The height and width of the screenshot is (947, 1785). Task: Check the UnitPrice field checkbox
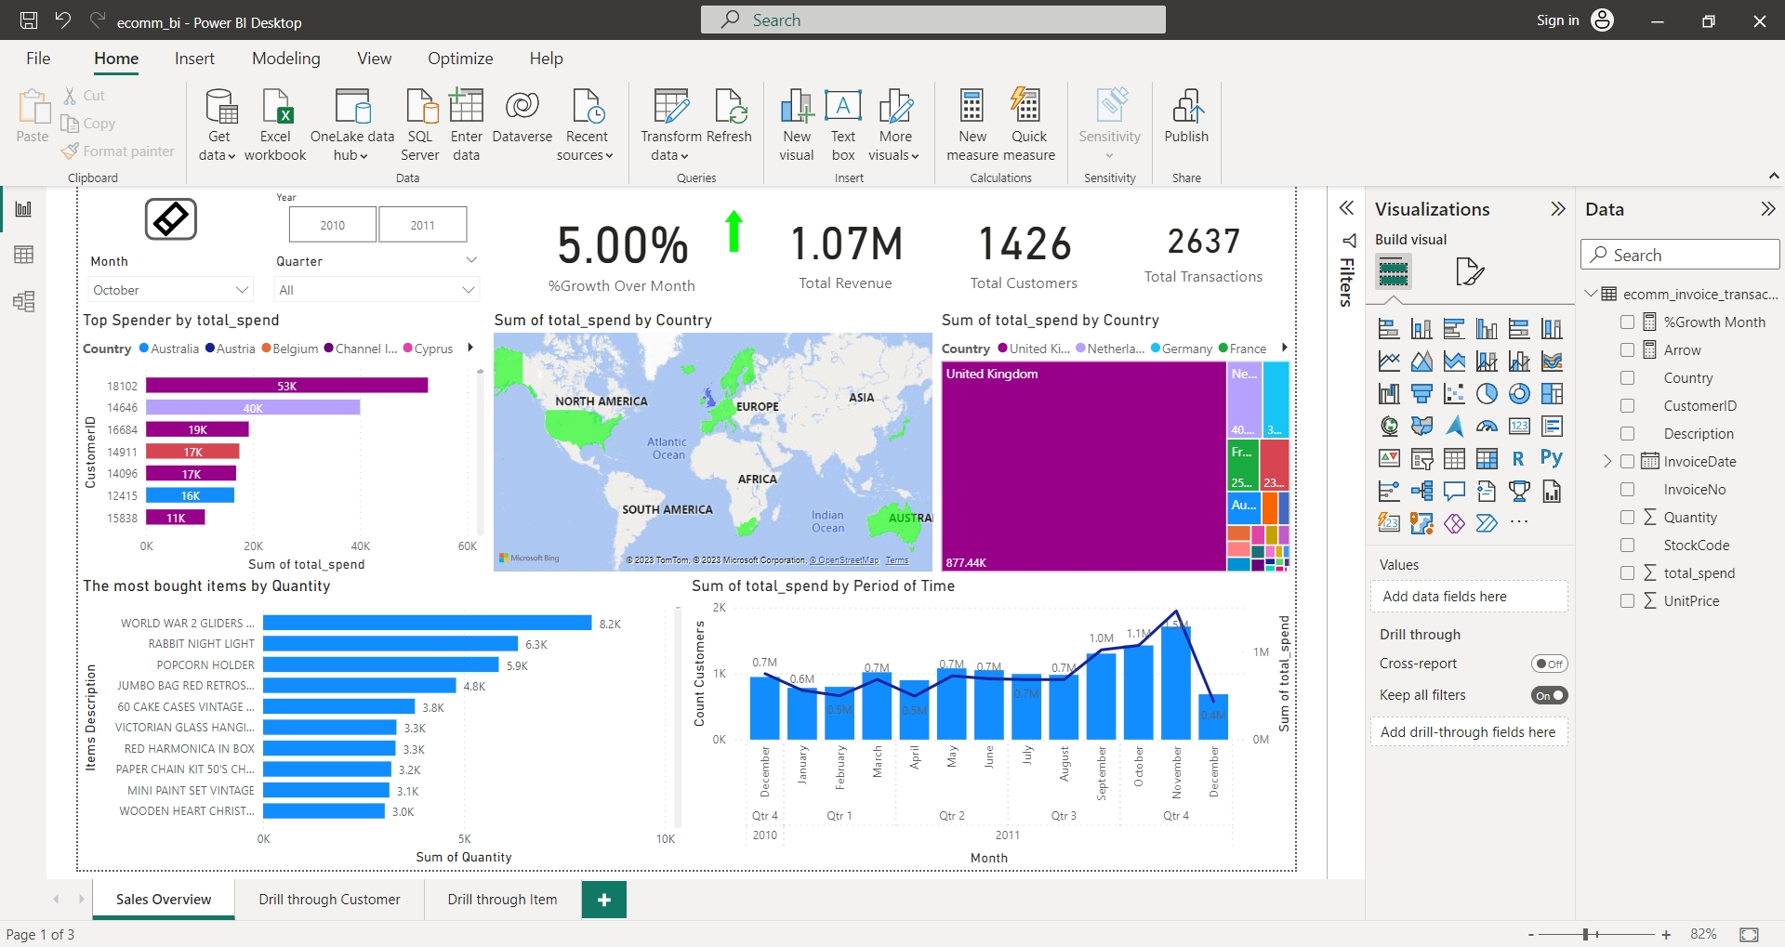[x=1627, y=601]
